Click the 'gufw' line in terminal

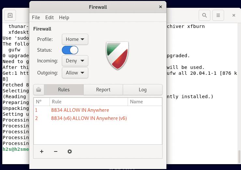pos(14,50)
